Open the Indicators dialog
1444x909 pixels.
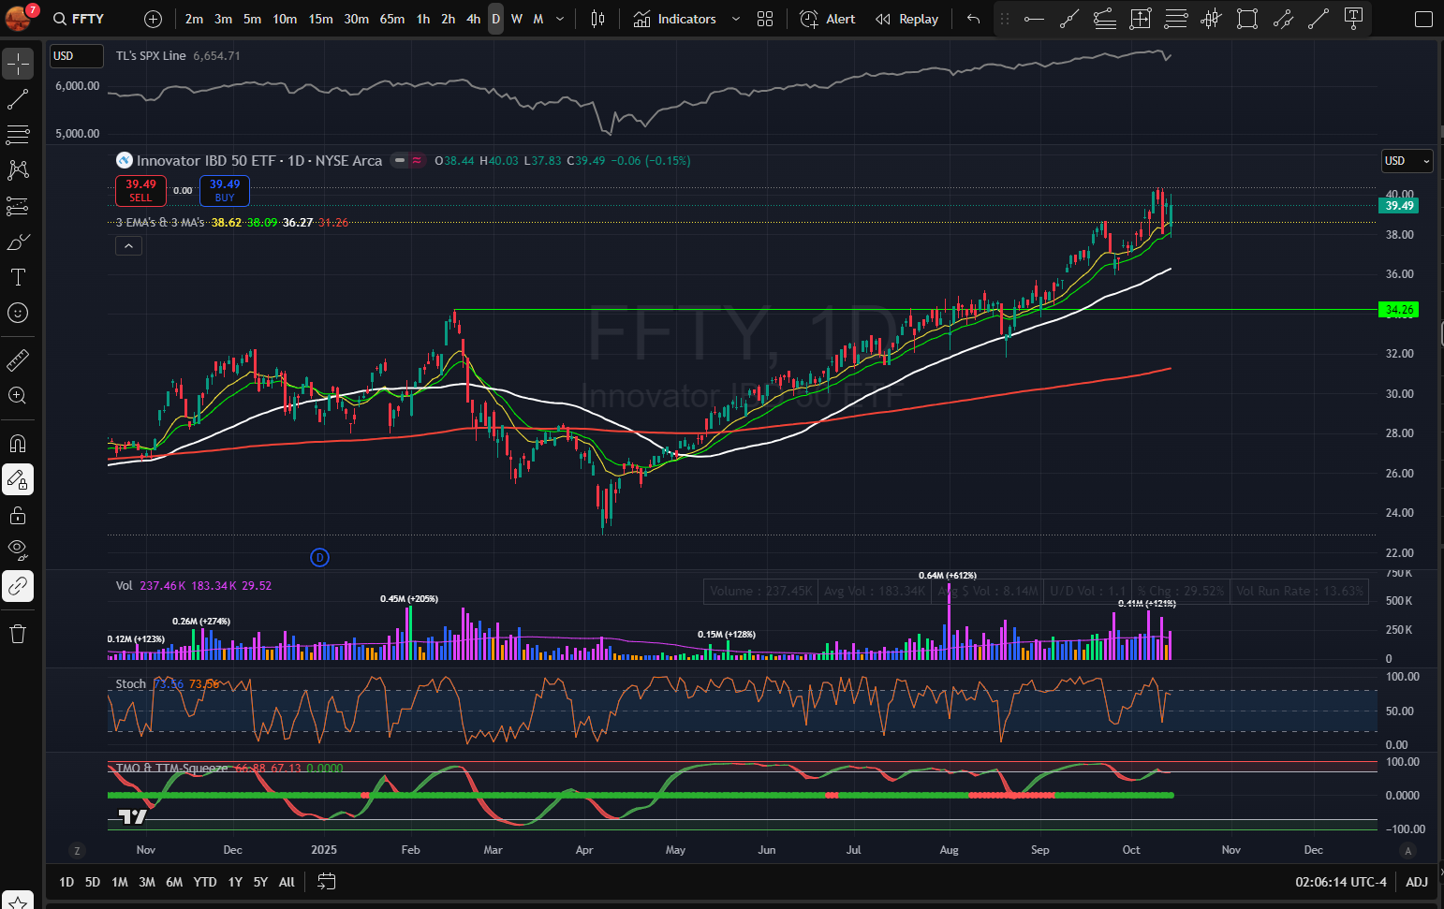pyautogui.click(x=674, y=19)
